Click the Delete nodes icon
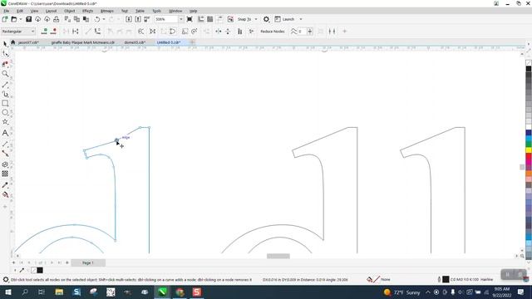 click(x=53, y=32)
